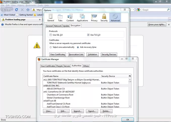This screenshot has height=122, width=171.
Task: Click Know your rights... button
Action: coord(157,24)
